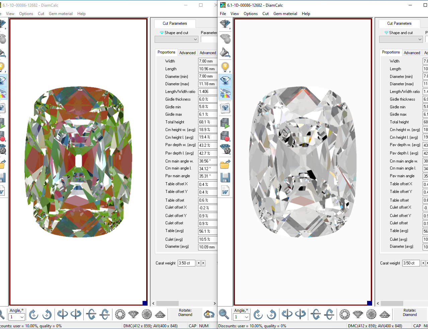Click Pav main angle field showing 35.31
The width and height of the screenshot is (428, 329).
(x=207, y=176)
